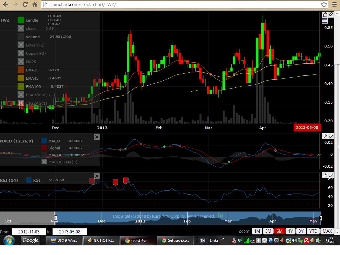Screen dimensions: 340x255
Task: Set zoom to 3Y
Action: 301,231
